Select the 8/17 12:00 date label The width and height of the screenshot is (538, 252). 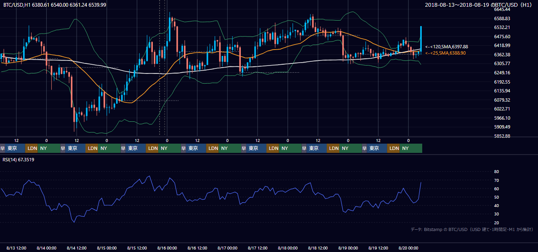(x=258, y=248)
